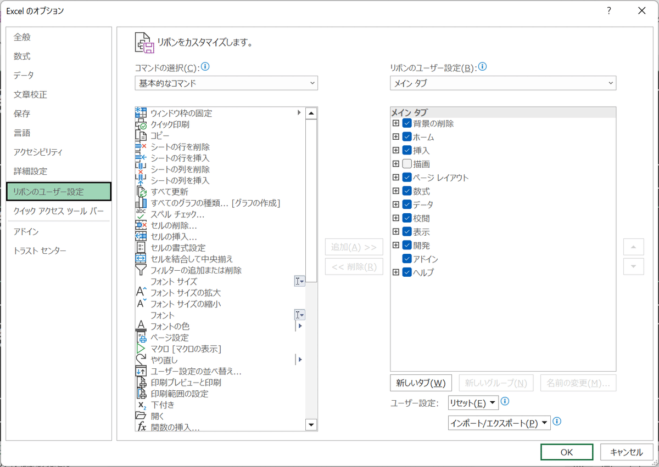
Task: Select the クイック印刷 command icon
Action: point(141,124)
